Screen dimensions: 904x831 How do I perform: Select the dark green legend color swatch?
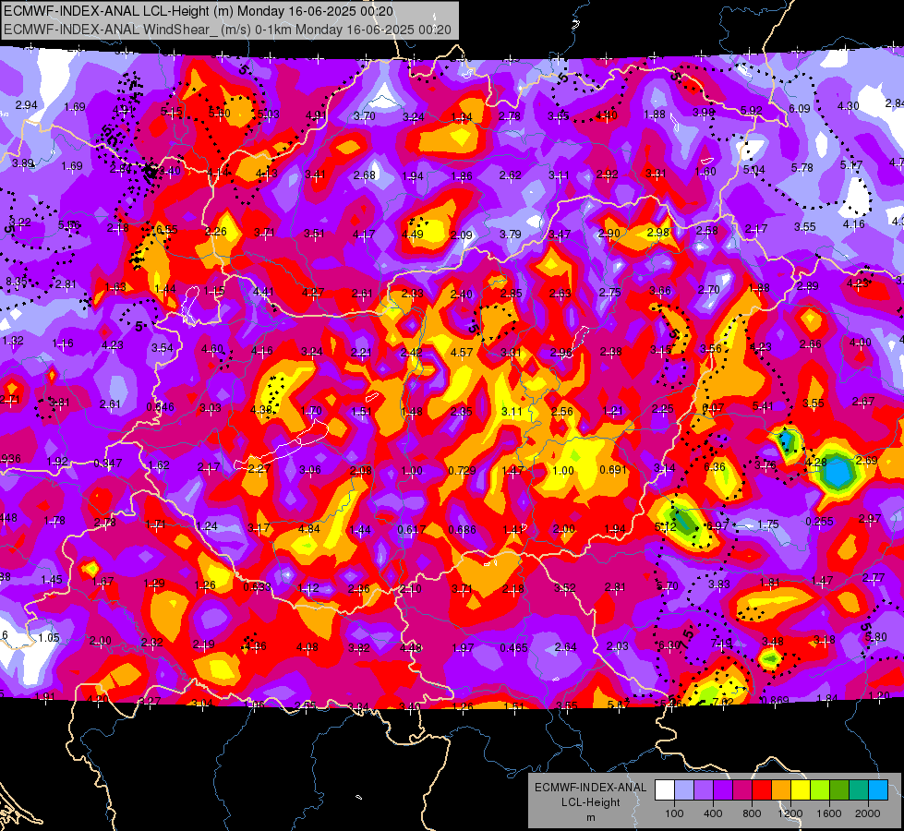(x=838, y=789)
